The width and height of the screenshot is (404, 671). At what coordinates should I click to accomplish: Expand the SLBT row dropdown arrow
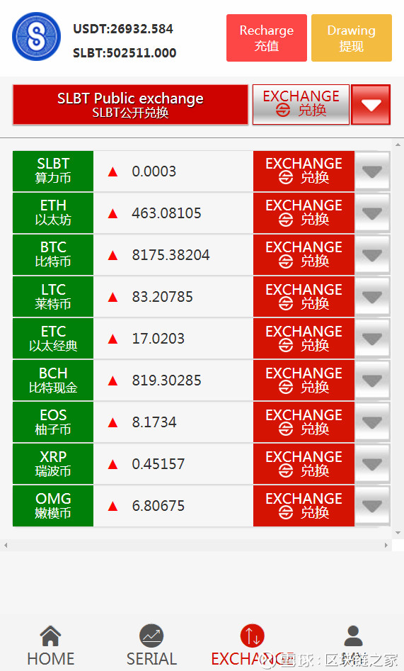(x=372, y=171)
